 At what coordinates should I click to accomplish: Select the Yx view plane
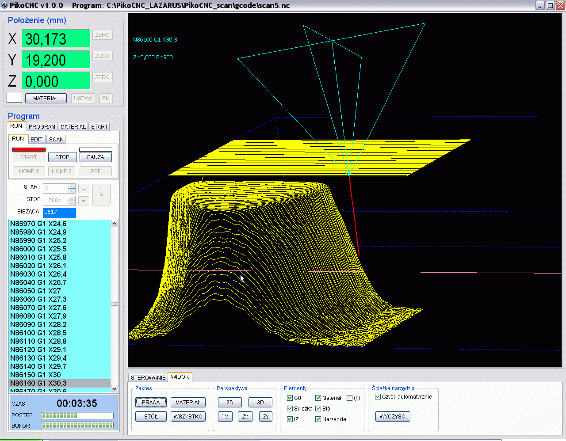[x=225, y=417]
